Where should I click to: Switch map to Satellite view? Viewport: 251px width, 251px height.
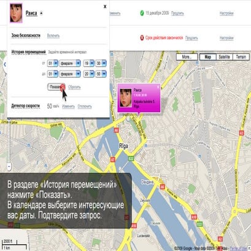click(x=225, y=57)
